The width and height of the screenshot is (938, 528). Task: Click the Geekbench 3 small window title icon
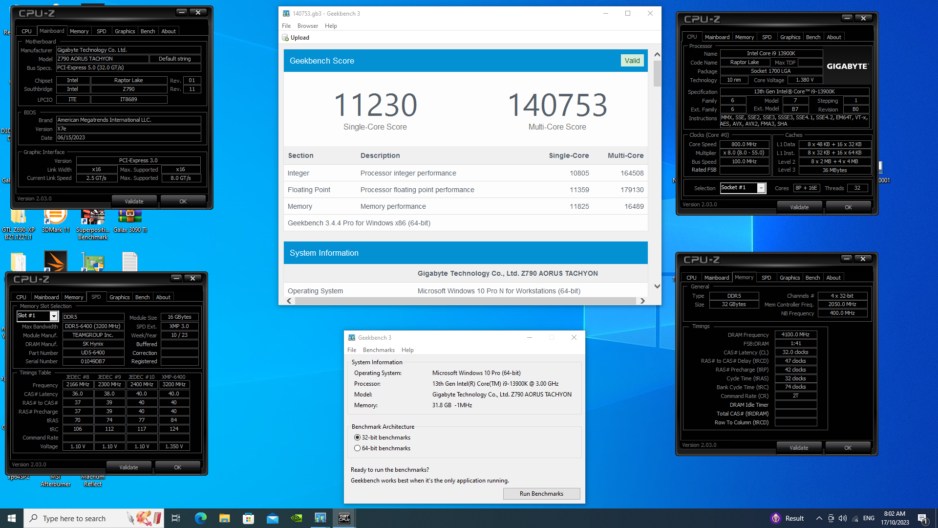point(352,338)
